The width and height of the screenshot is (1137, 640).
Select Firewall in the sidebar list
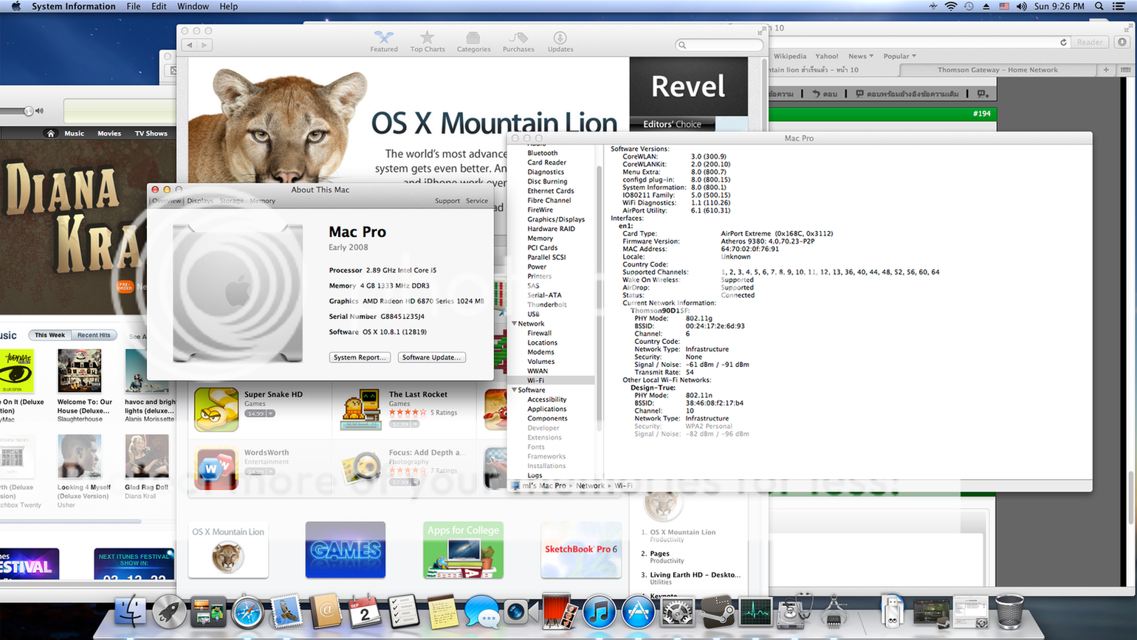[539, 333]
